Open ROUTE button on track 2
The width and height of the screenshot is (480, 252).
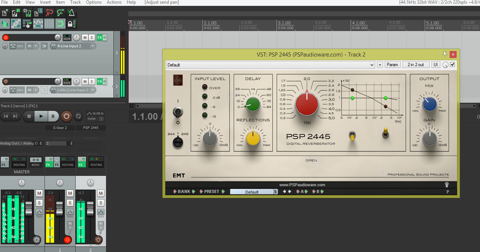(x=67, y=81)
